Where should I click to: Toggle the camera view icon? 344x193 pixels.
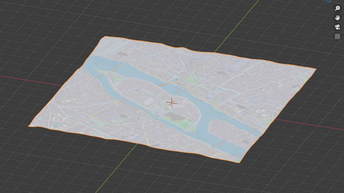click(x=337, y=27)
